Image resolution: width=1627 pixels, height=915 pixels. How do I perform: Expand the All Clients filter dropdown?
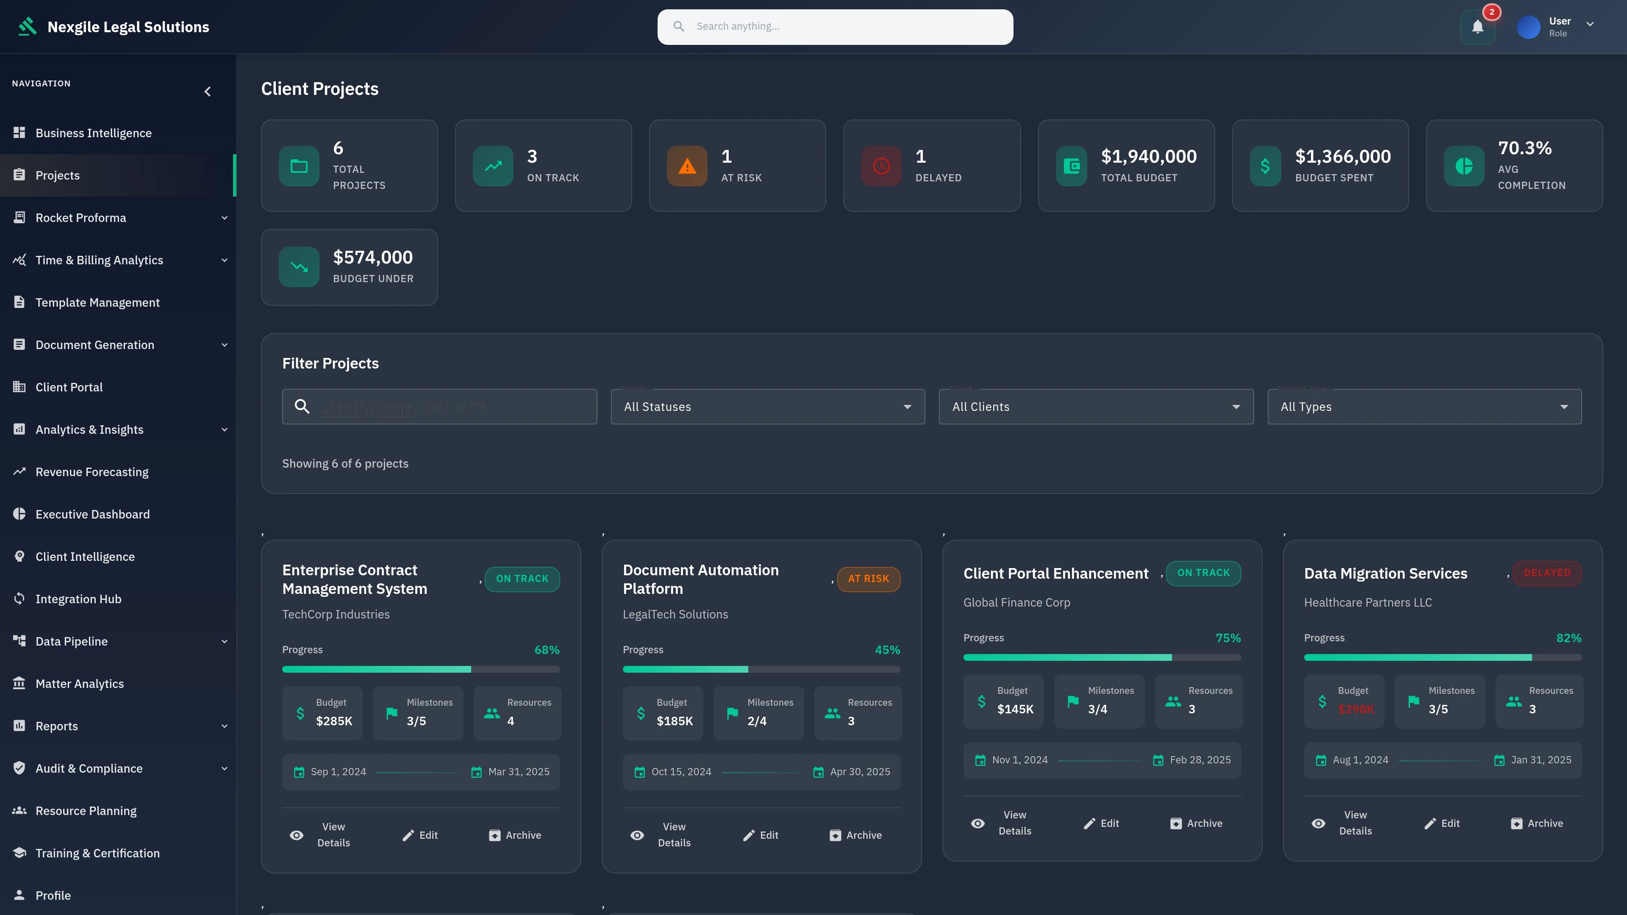click(x=1096, y=407)
